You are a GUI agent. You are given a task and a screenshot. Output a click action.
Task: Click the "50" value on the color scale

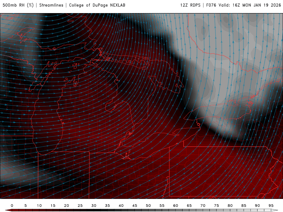148,206
